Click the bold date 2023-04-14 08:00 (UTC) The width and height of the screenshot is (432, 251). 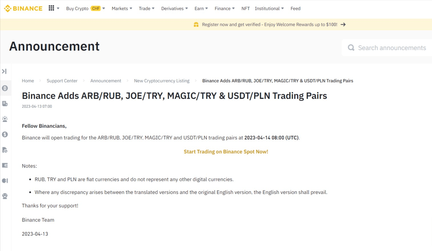272,138
